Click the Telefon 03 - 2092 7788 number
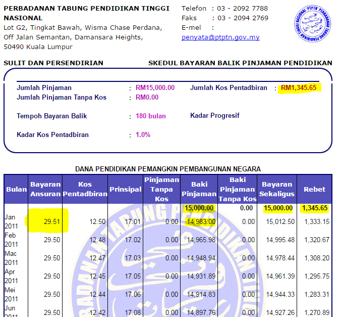The image size is (341, 317). [243, 9]
